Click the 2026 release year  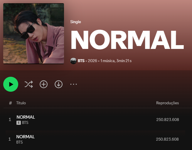pyautogui.click(x=92, y=61)
